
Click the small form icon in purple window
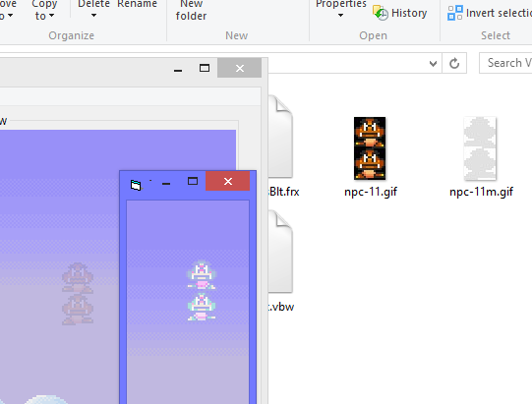pyautogui.click(x=136, y=185)
